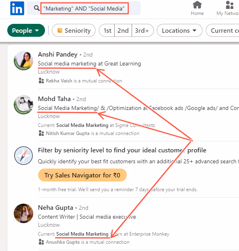Expand the People filter dropdown

coord(26,30)
